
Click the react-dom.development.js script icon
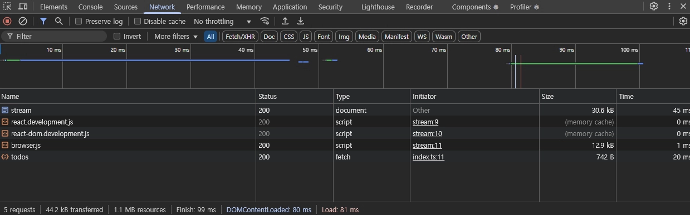(x=5, y=133)
